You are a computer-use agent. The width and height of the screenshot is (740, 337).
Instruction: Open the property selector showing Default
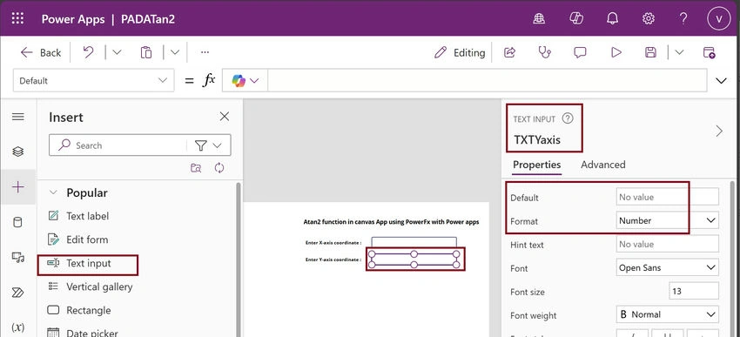click(93, 81)
